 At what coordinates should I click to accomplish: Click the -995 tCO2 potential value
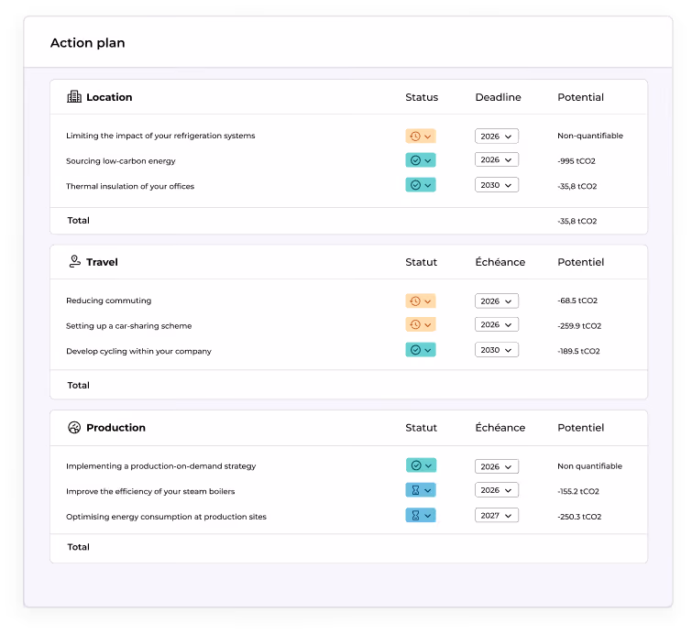[577, 161]
